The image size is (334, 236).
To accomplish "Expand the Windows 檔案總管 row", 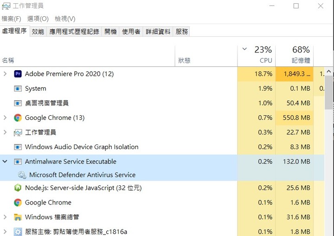I will point(5,217).
